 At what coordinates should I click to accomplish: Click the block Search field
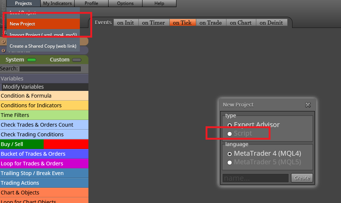click(50, 69)
